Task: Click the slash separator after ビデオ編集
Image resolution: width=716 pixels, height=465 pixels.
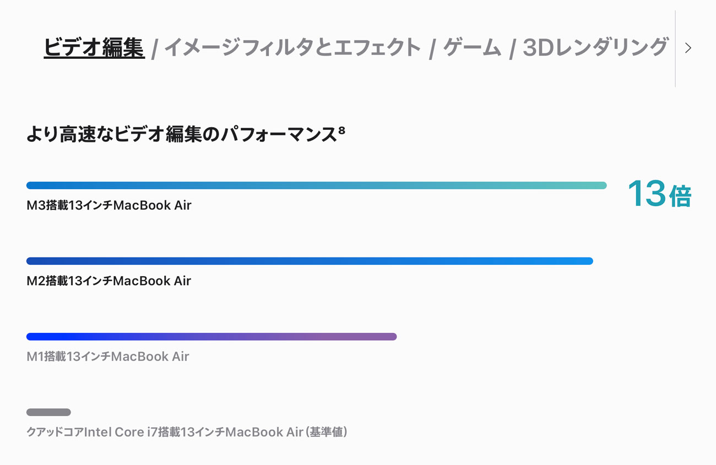Action: 154,49
